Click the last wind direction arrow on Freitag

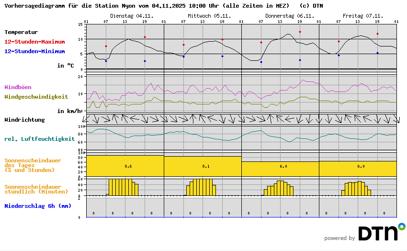coord(396,119)
